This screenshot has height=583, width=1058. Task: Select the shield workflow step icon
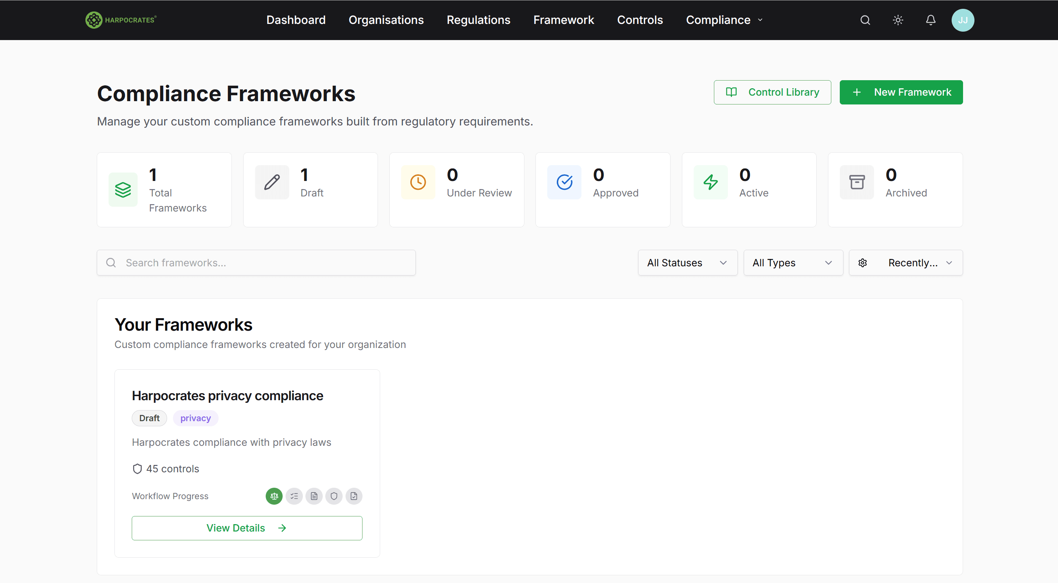pos(334,496)
